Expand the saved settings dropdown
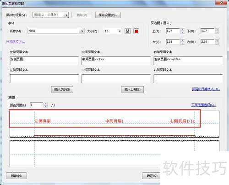 [66, 15]
